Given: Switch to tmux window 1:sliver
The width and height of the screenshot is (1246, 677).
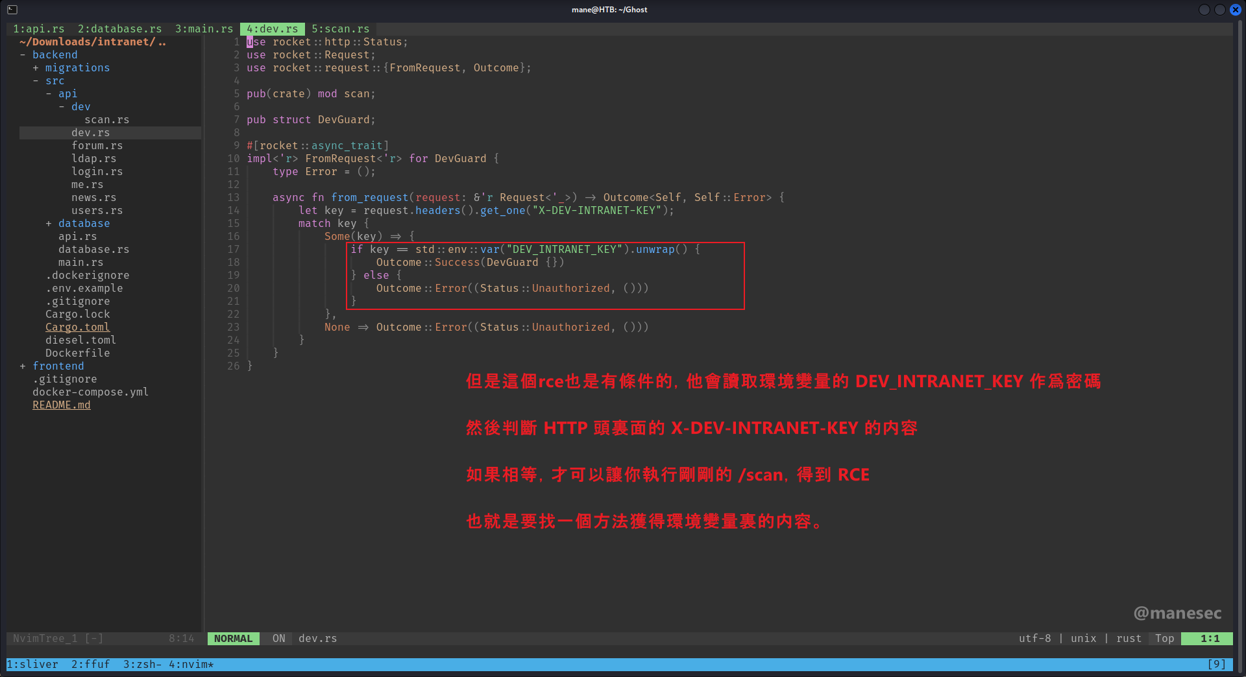Looking at the screenshot, I should click(32, 665).
